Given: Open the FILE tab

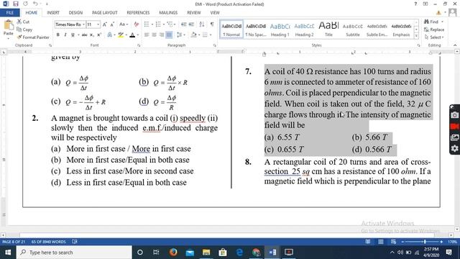Looking at the screenshot, I should tap(9, 13).
